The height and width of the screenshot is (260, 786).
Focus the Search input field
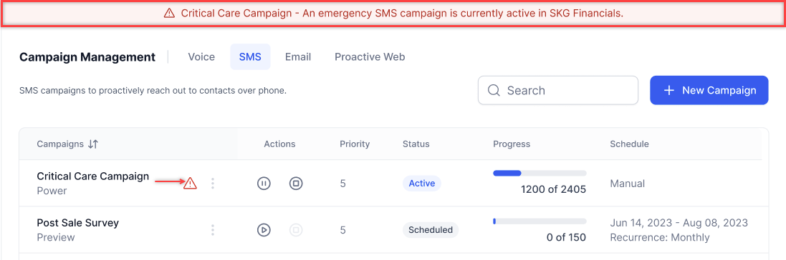click(x=558, y=91)
